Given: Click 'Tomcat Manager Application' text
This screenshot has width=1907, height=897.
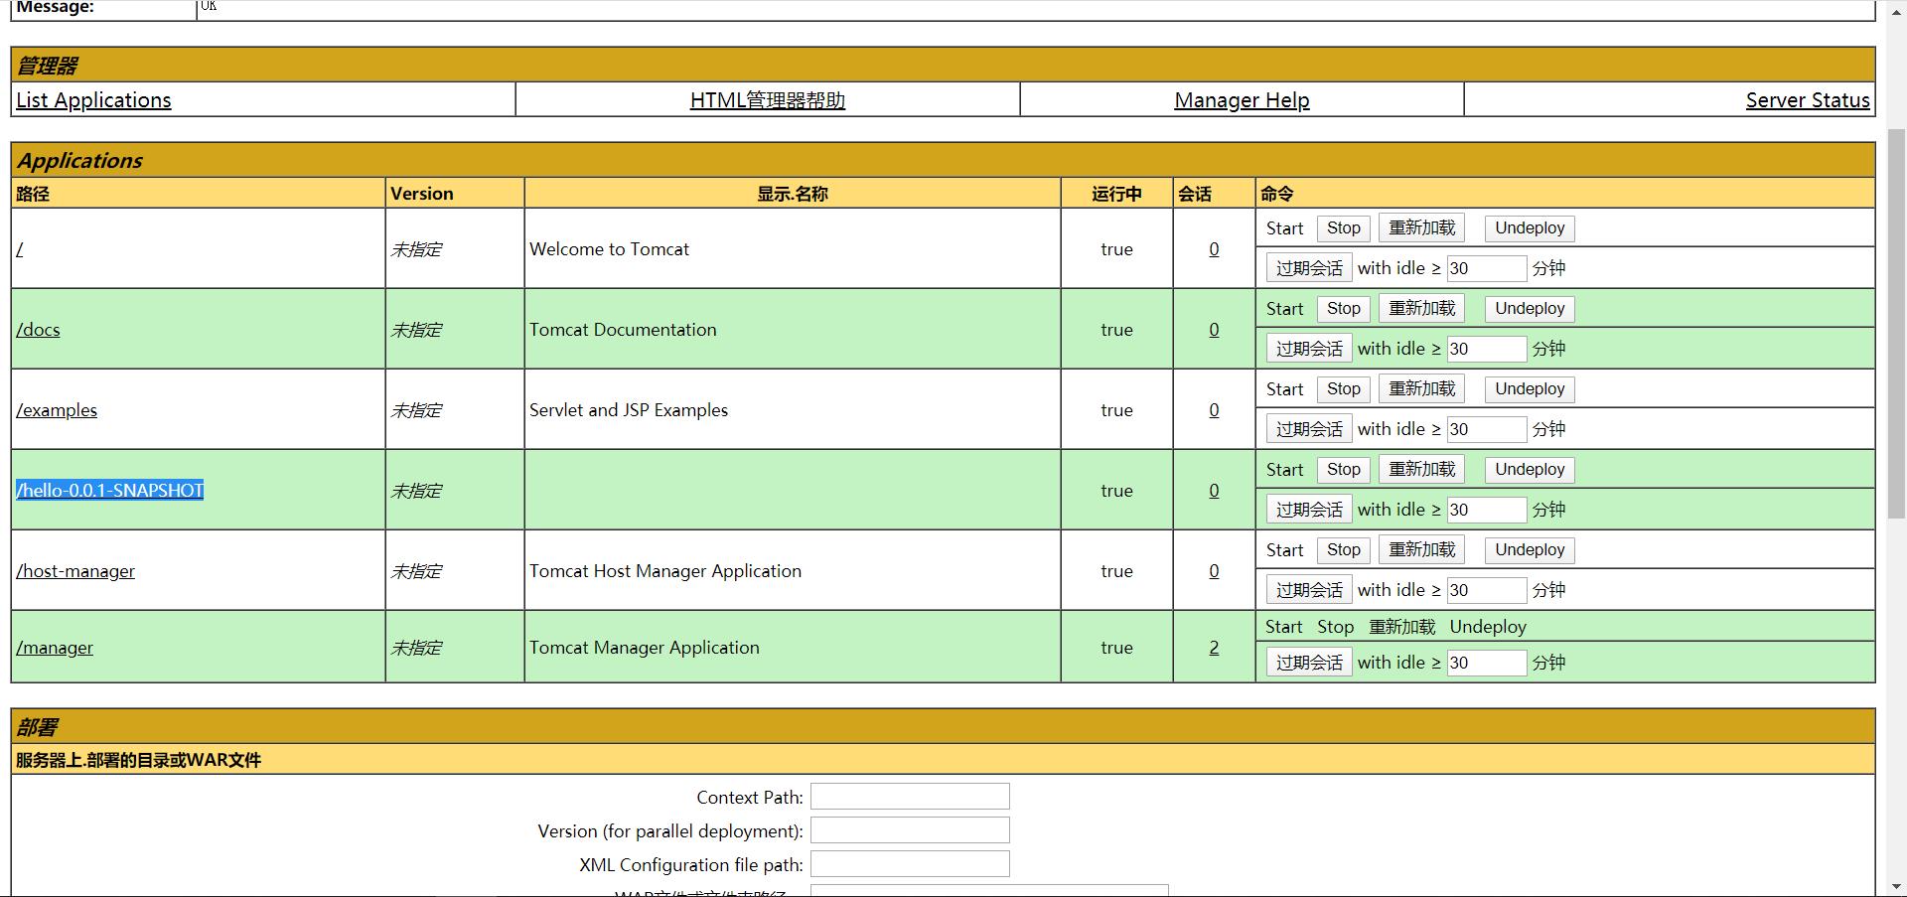Looking at the screenshot, I should tap(645, 648).
